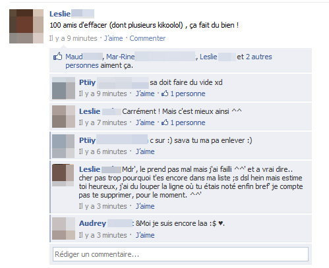The width and height of the screenshot is (329, 268).
Task: Open Ptiiy's avatar on 'c sur' comment
Action: (x=63, y=146)
